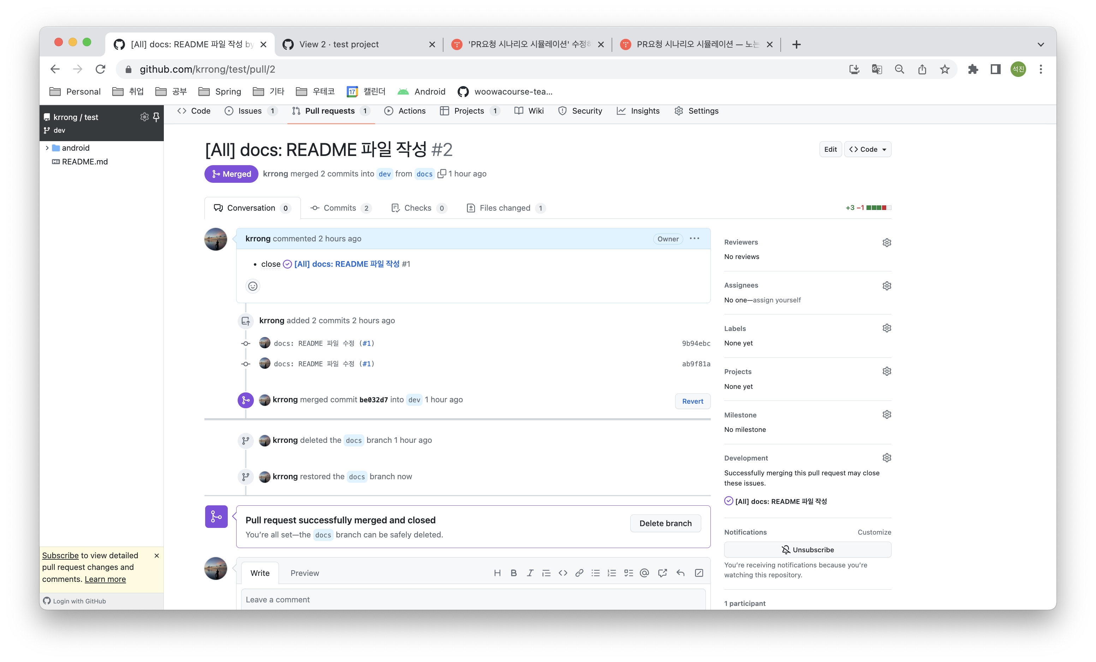Open commit 9b94ebc

696,343
